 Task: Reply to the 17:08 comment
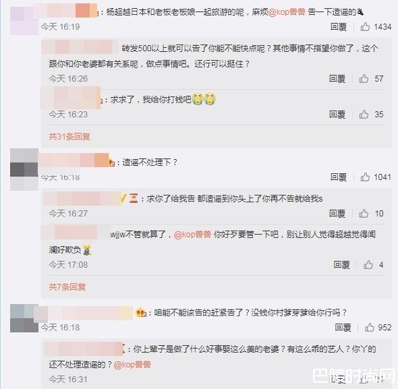pos(341,265)
